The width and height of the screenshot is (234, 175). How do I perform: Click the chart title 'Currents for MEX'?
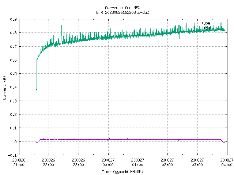[122, 8]
